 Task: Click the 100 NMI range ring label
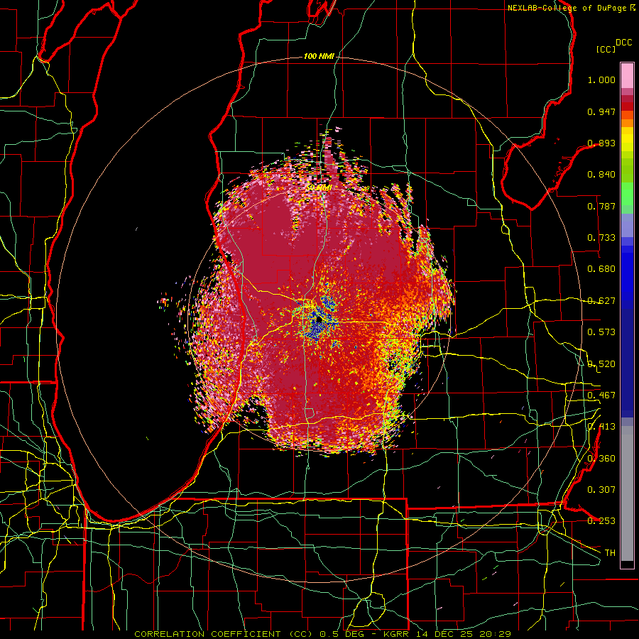pos(319,56)
